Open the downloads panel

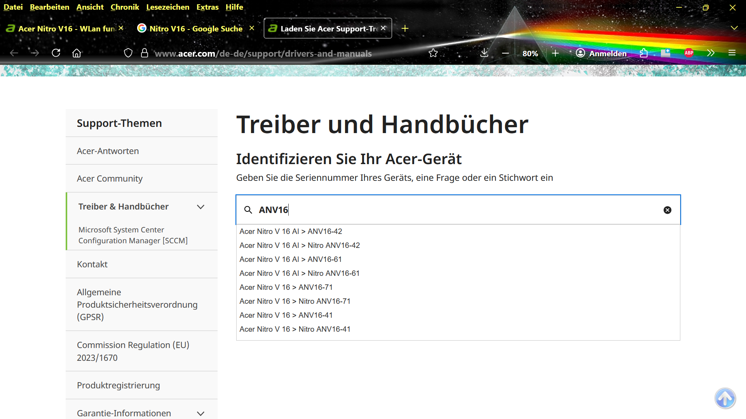coord(484,53)
